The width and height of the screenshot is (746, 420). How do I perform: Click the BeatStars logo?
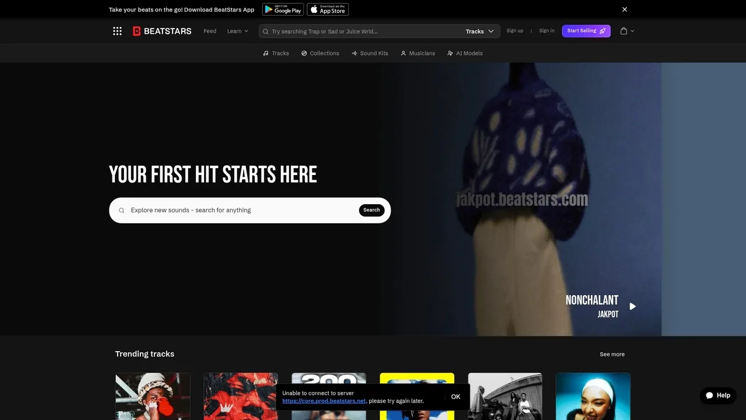click(x=161, y=31)
